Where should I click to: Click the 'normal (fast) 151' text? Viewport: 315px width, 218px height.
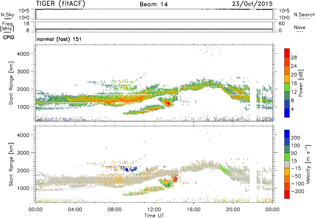59,39
